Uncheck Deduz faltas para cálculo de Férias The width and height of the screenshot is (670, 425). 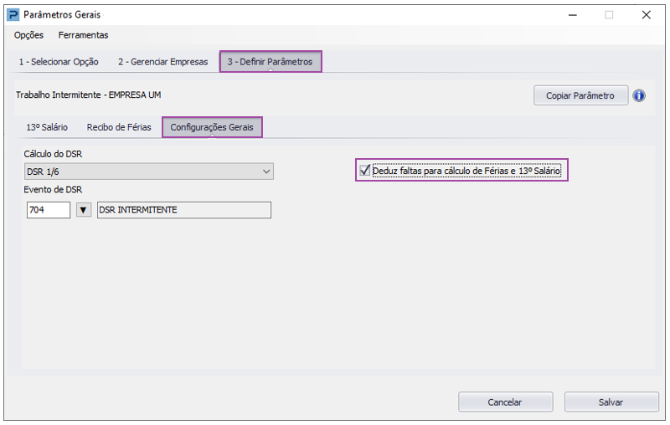365,171
